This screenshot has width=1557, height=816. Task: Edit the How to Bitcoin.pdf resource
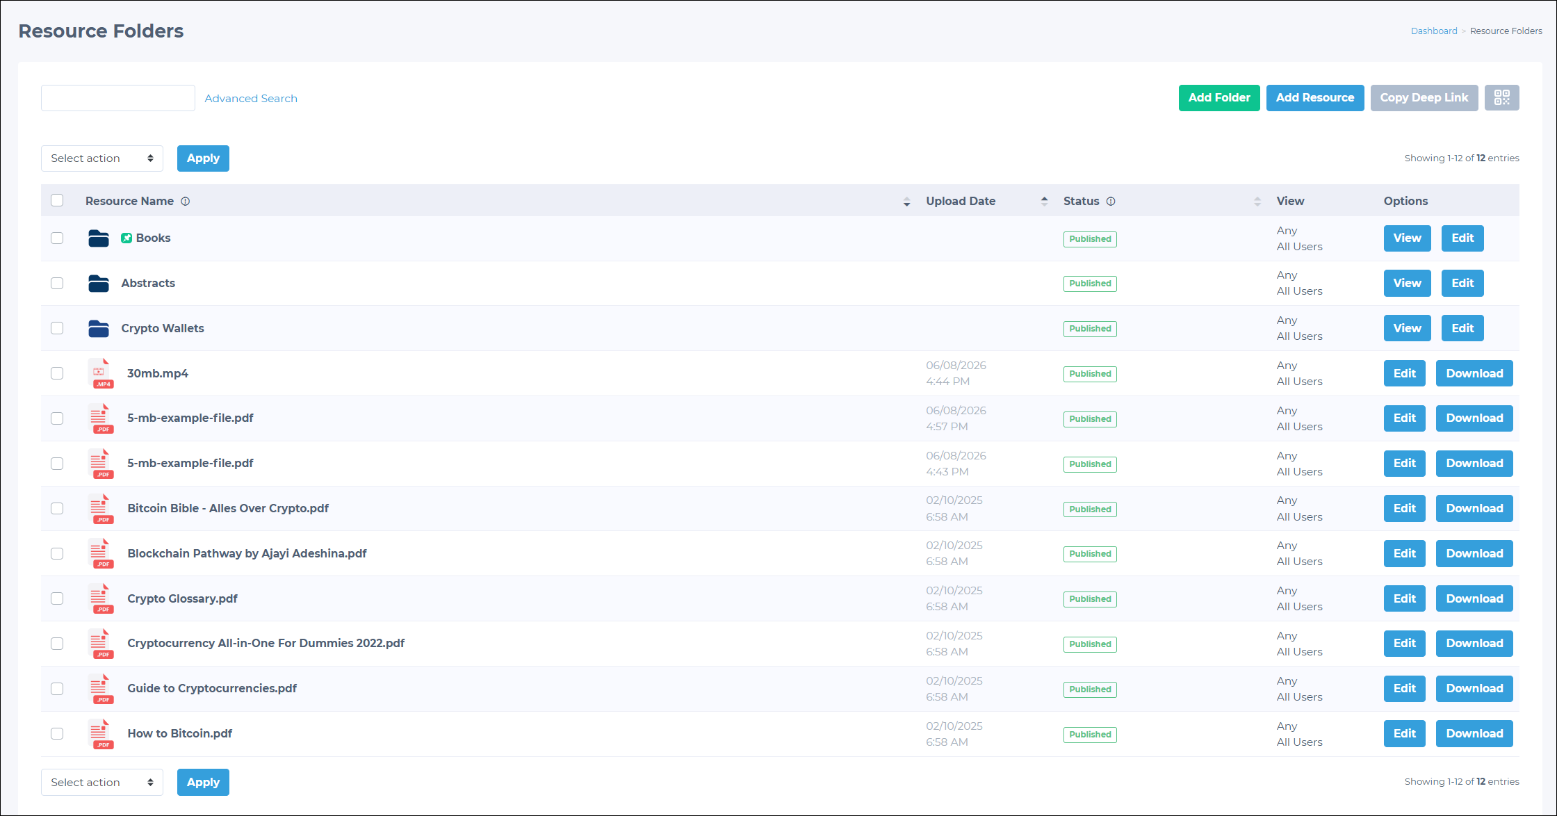point(1405,734)
